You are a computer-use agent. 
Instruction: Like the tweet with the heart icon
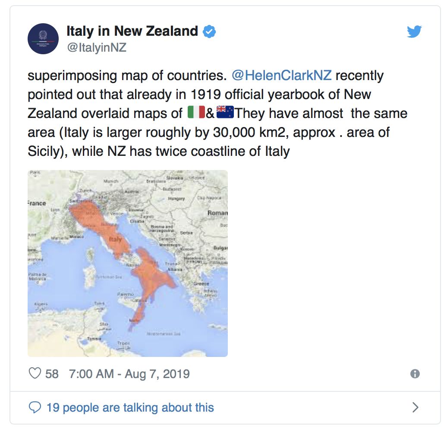[35, 373]
